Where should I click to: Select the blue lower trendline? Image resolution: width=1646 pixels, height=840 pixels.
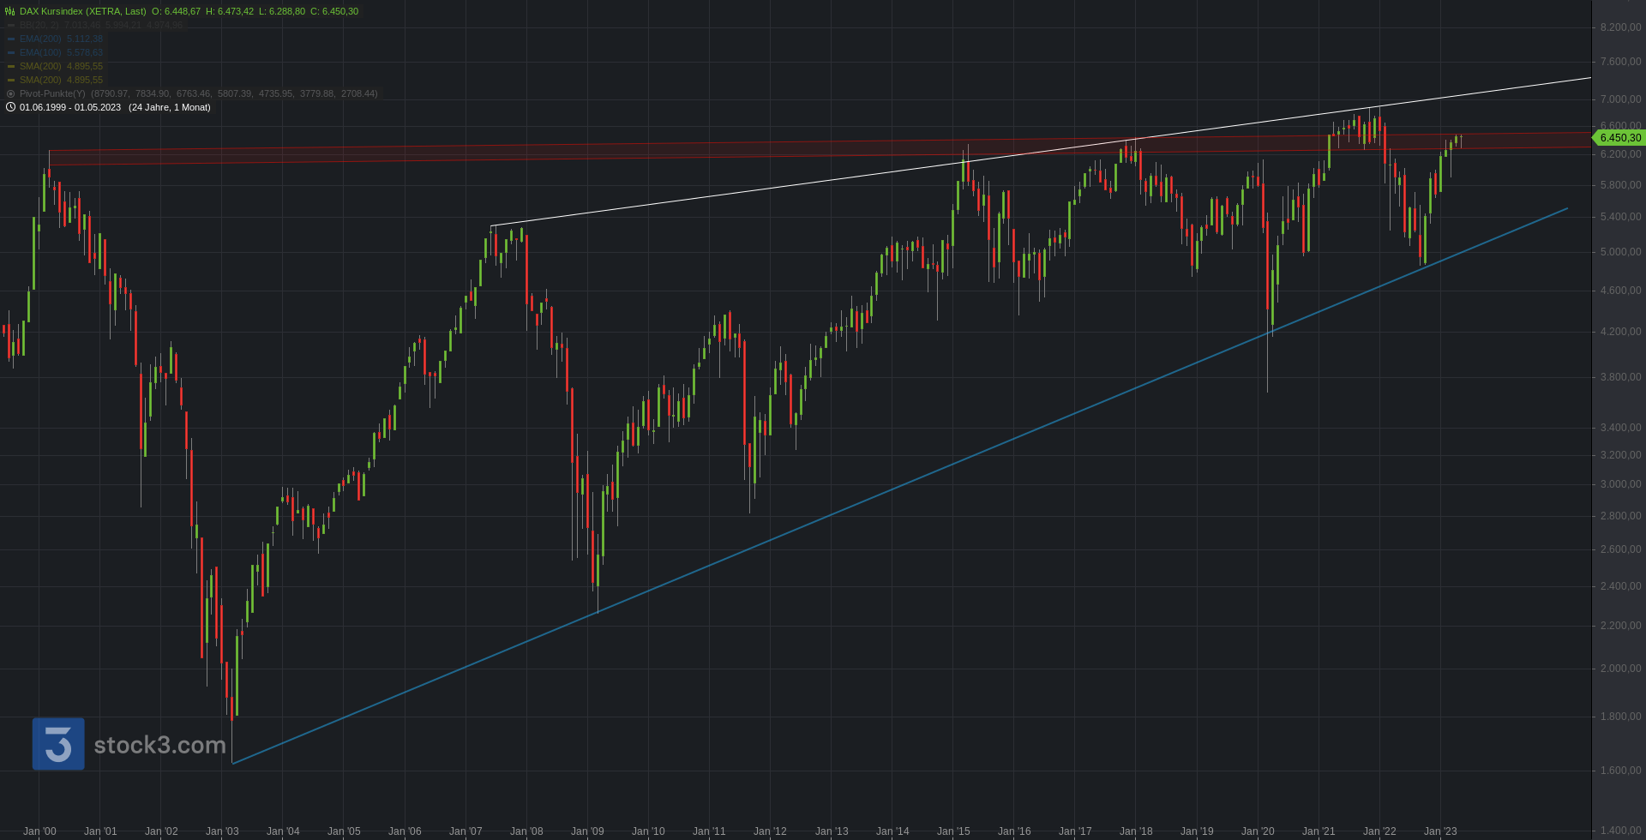click(900, 486)
